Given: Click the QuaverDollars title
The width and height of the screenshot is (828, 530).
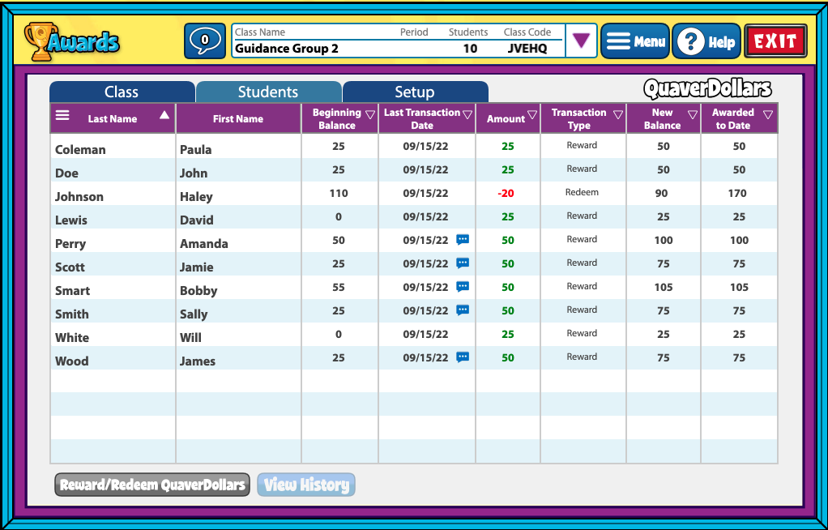Looking at the screenshot, I should (x=707, y=89).
